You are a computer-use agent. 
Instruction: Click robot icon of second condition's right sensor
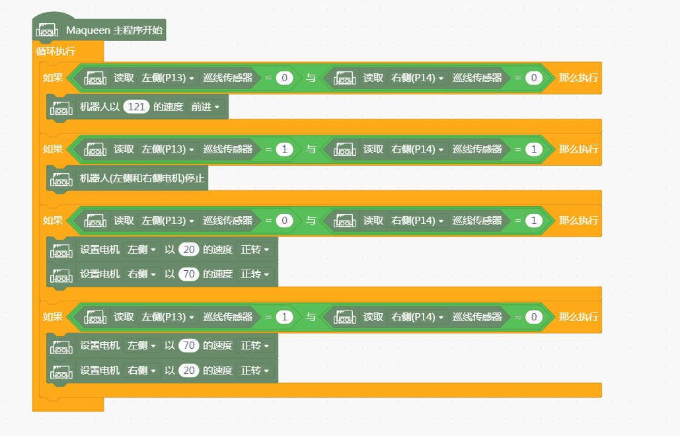(345, 149)
